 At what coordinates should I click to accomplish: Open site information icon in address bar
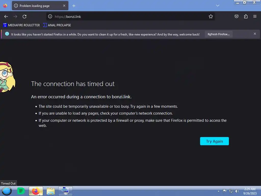pyautogui.click(x=50, y=16)
